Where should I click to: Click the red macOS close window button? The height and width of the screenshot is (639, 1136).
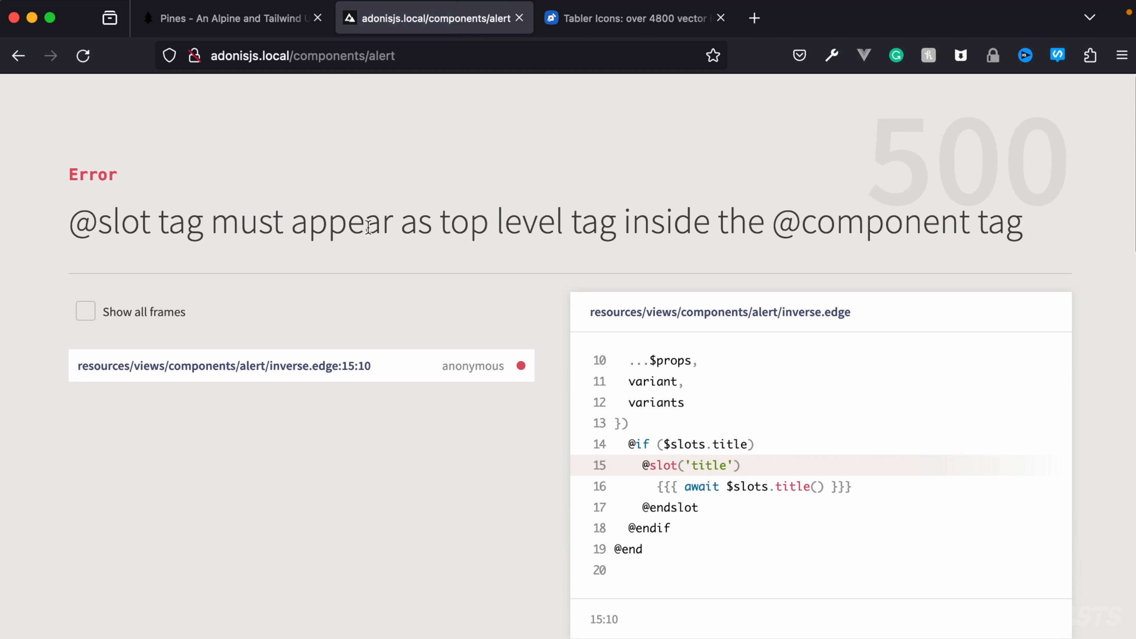[x=14, y=18]
